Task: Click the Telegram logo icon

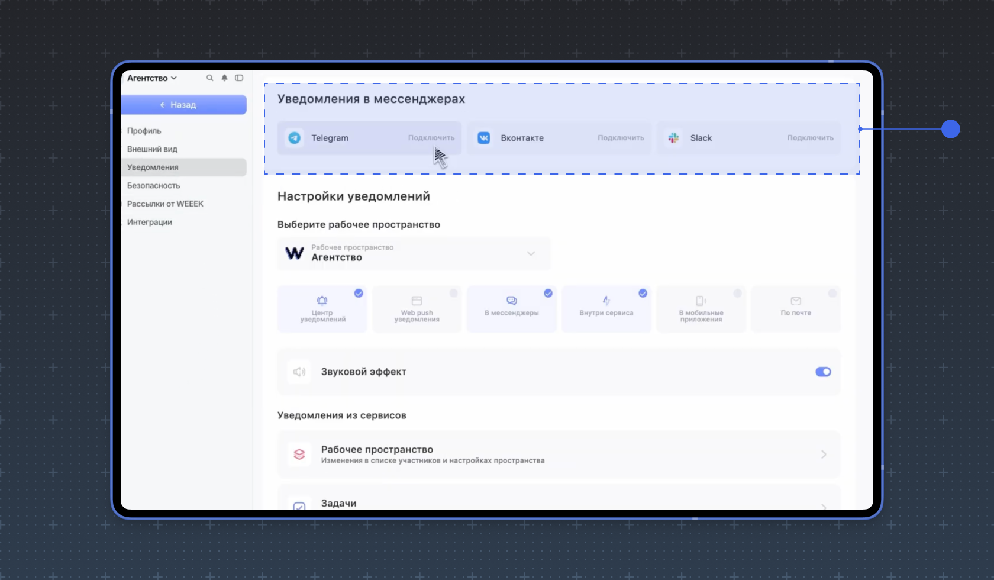Action: (x=294, y=138)
